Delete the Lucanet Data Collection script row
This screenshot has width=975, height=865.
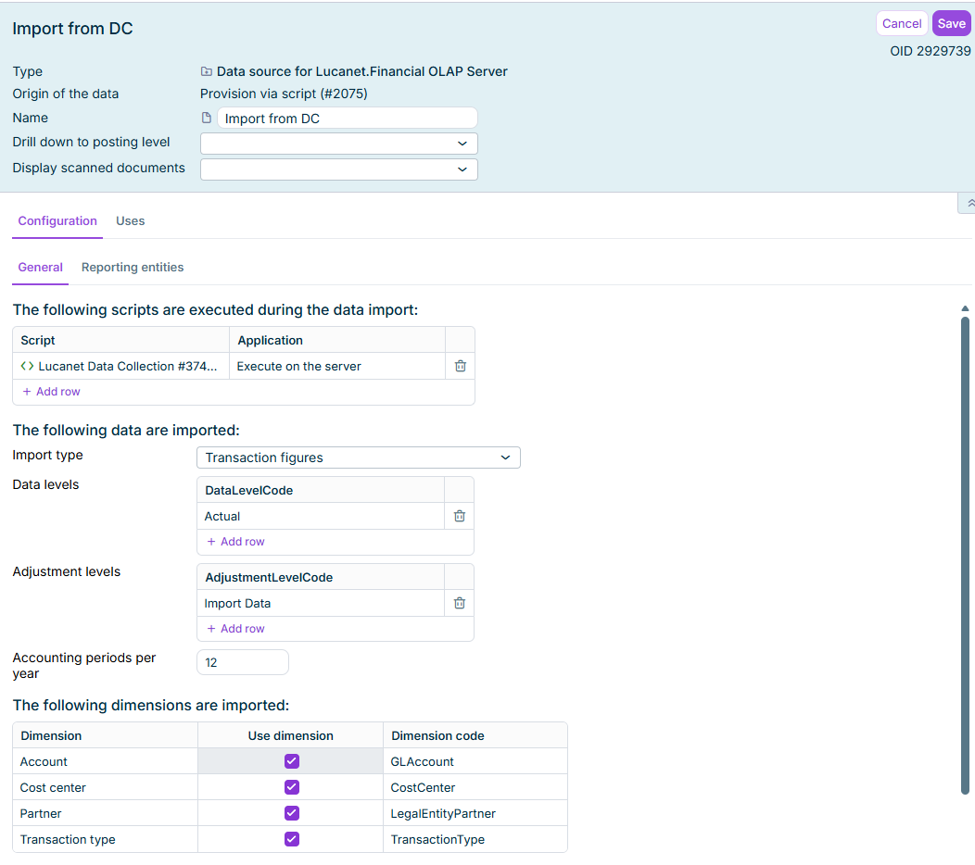[x=460, y=366]
